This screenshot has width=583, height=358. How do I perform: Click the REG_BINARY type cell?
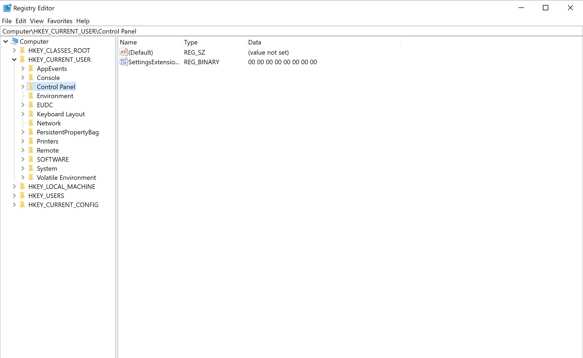point(202,62)
